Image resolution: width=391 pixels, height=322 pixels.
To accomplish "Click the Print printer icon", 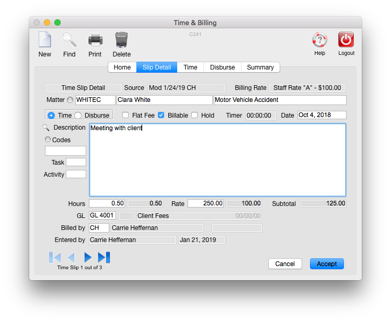I will pyautogui.click(x=95, y=40).
